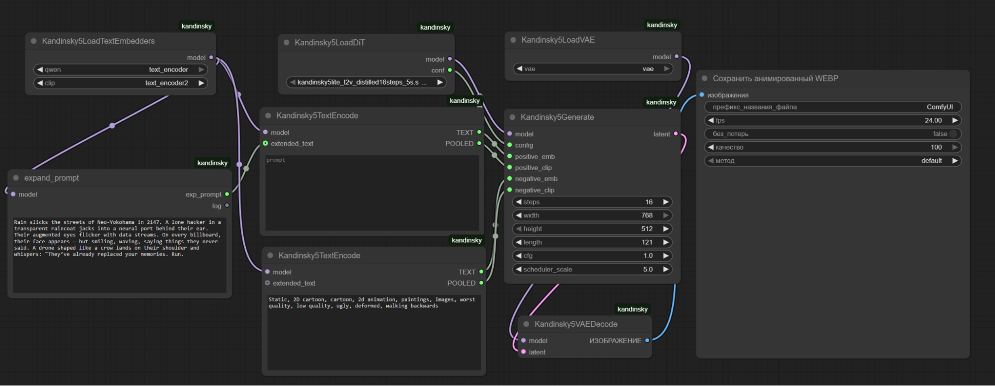Click the kandinsky badge above Kandinsky5LoadVAE

click(662, 25)
